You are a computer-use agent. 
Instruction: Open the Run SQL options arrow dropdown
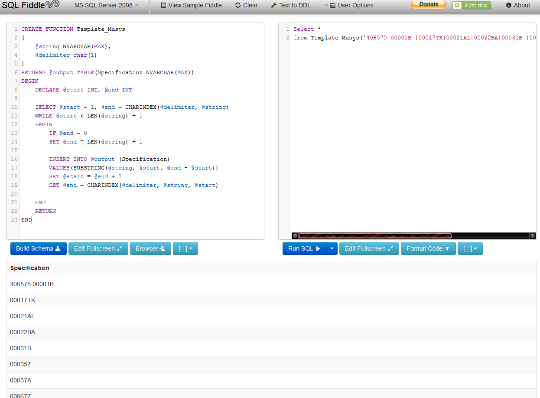tap(332, 248)
